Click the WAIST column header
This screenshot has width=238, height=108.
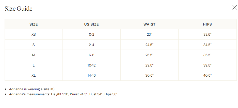[x=149, y=24]
